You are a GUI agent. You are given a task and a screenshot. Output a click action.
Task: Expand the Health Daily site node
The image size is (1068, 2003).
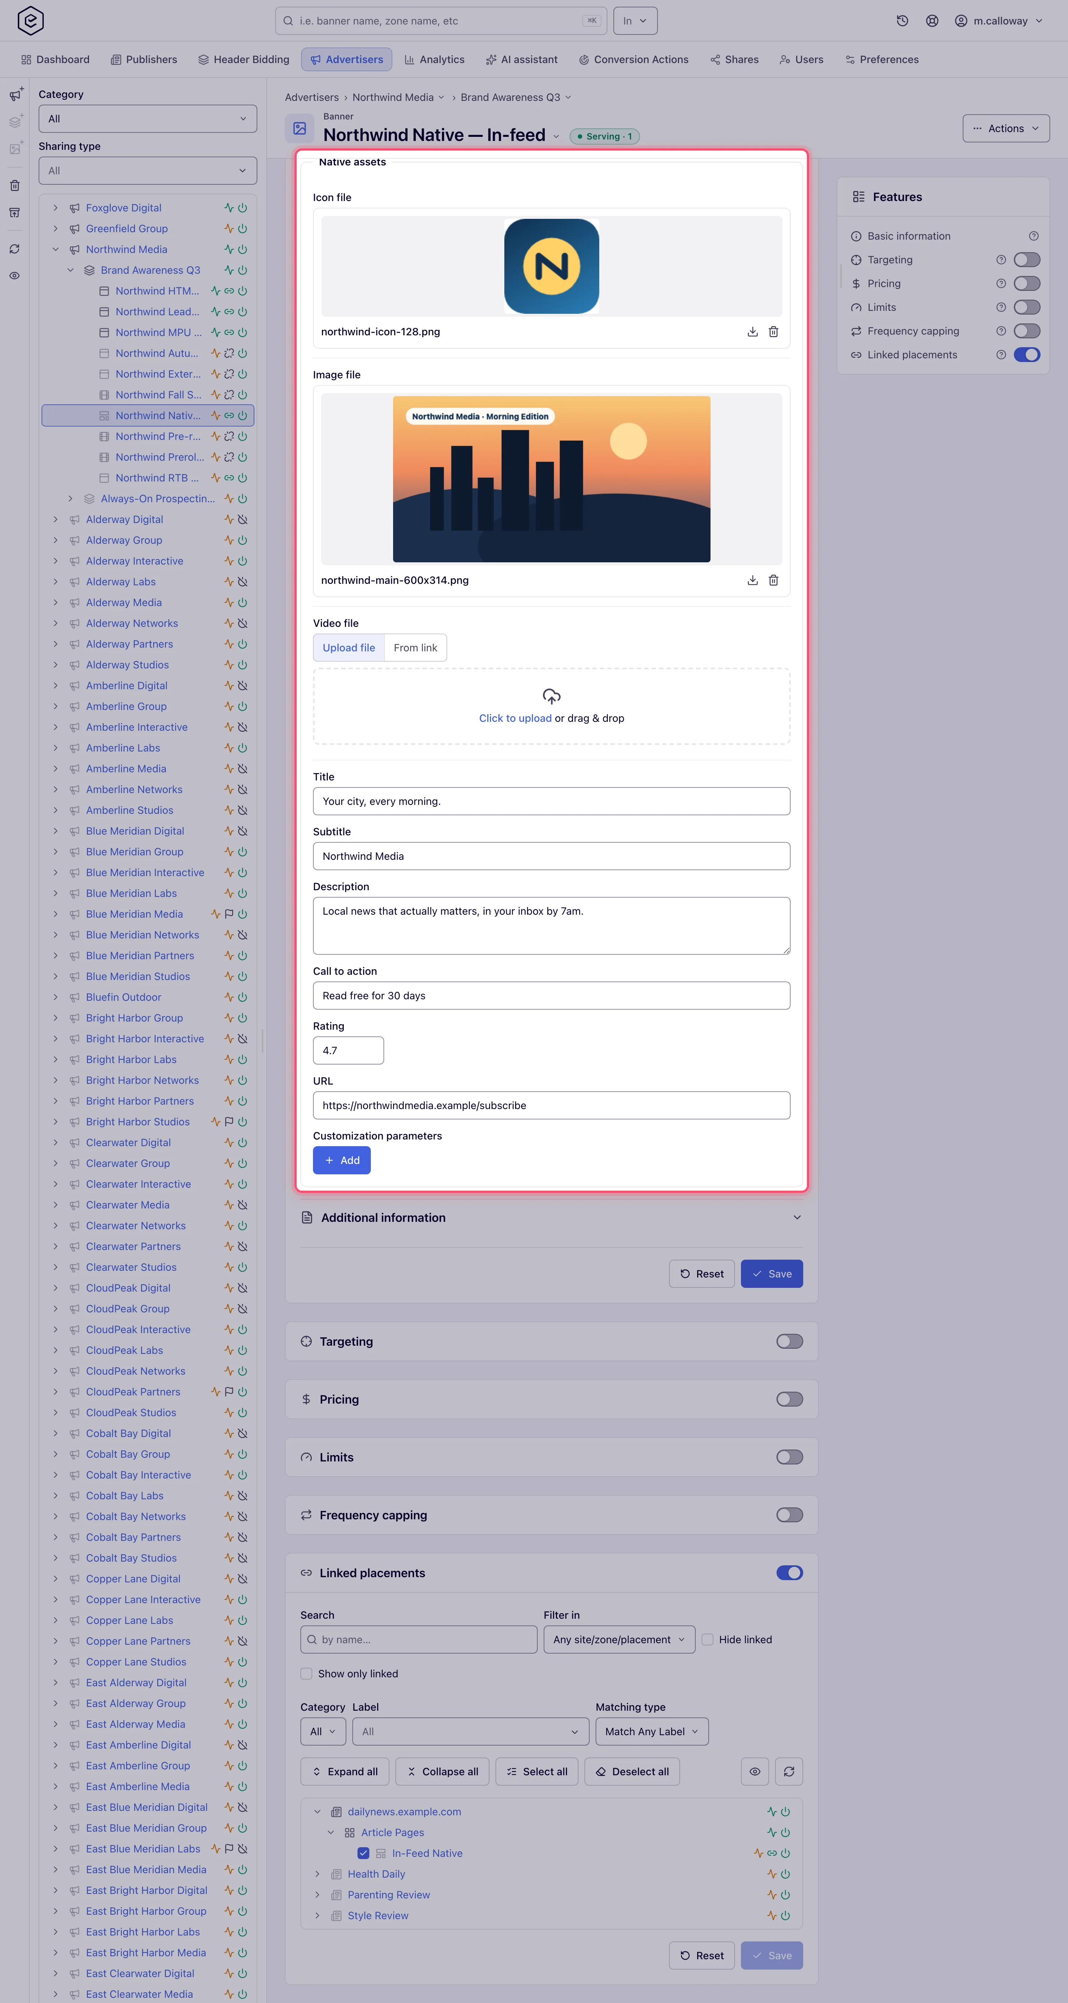[317, 1874]
